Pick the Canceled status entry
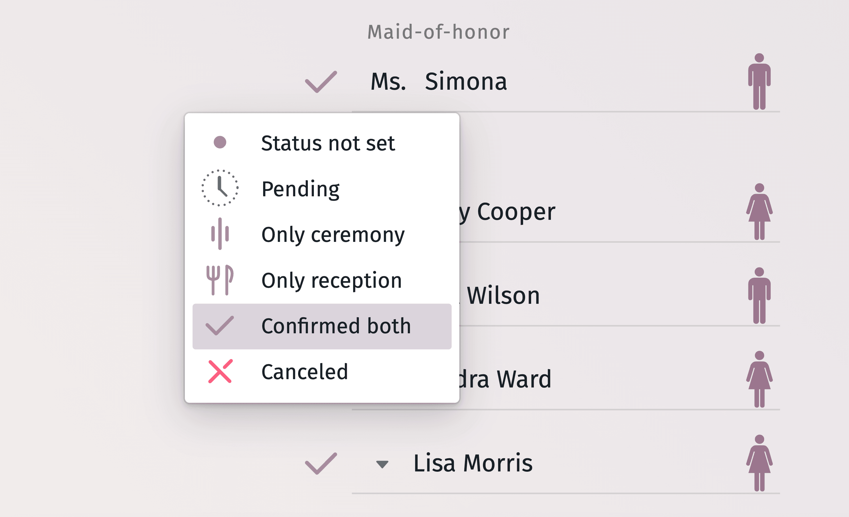Image resolution: width=849 pixels, height=517 pixels. pyautogui.click(x=305, y=372)
